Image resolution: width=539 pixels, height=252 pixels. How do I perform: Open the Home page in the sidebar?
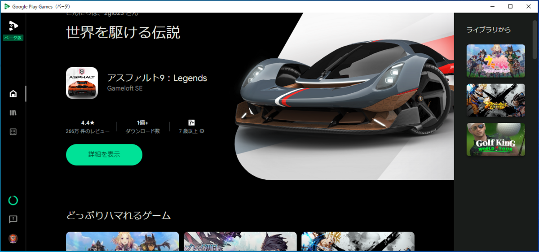13,94
